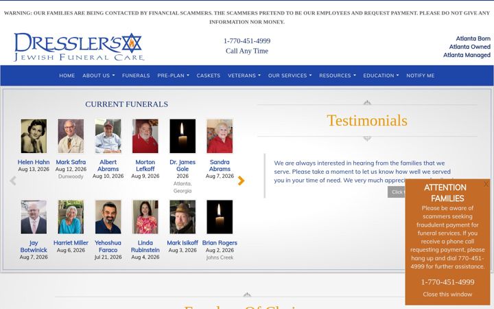The width and height of the screenshot is (494, 309).
Task: Click the Testimonials heading
Action: [x=367, y=121]
